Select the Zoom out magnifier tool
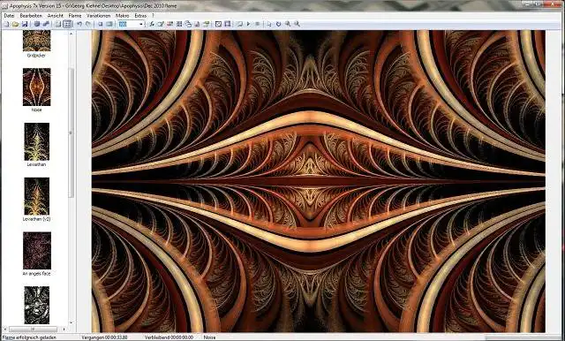This screenshot has height=341, width=565. (297, 24)
